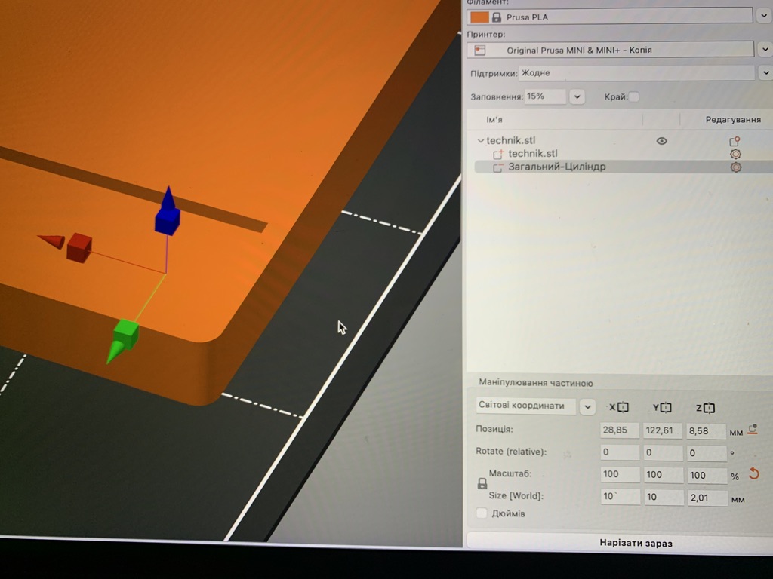773x579 pixels.
Task: Click the Z Масштаб scale field
Action: click(707, 476)
